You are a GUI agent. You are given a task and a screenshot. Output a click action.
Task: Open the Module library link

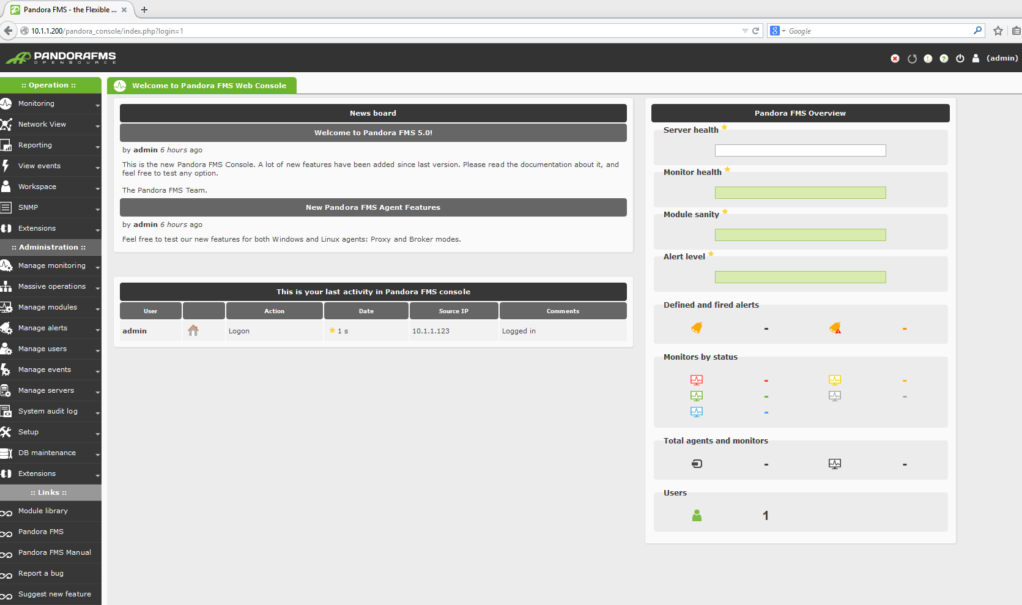(x=43, y=511)
